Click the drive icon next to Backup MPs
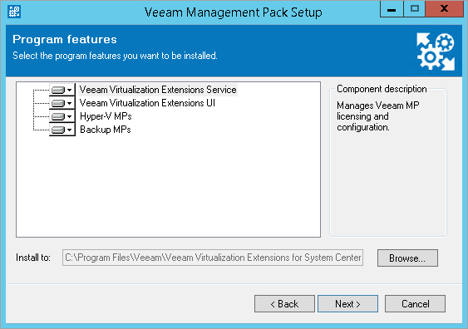The width and height of the screenshot is (468, 329). [58, 130]
